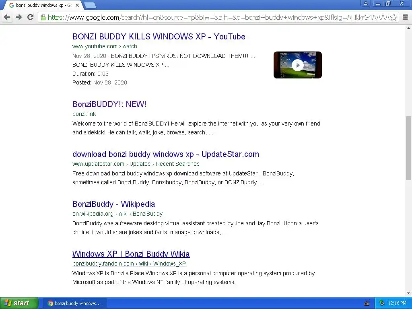The height and width of the screenshot is (309, 412).
Task: Open download bonzi buddy UpdateStar.com result
Action: [x=166, y=154]
